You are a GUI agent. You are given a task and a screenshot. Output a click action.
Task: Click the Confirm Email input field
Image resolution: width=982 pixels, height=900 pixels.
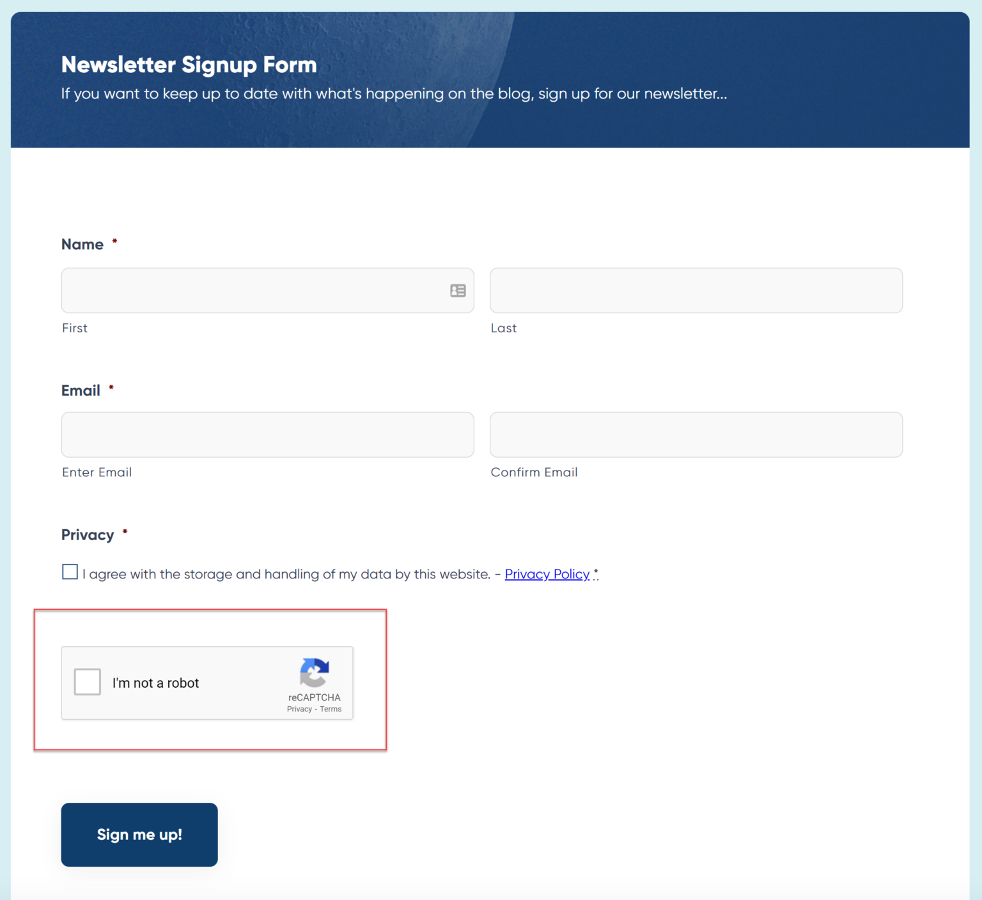tap(696, 435)
